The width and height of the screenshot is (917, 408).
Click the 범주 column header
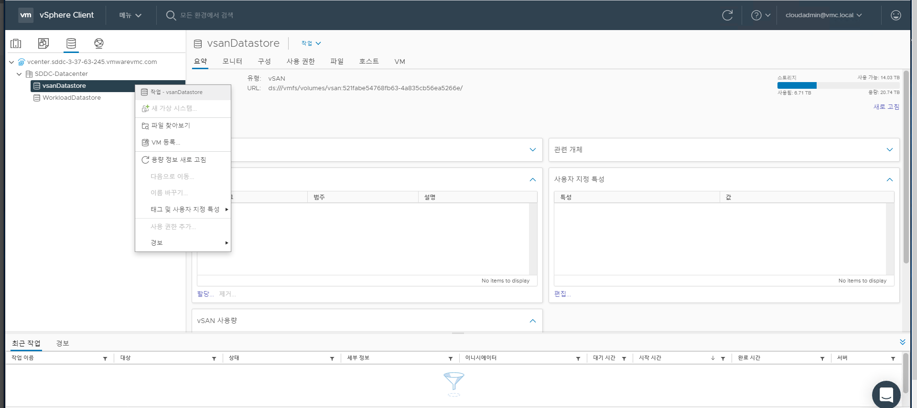click(x=363, y=197)
